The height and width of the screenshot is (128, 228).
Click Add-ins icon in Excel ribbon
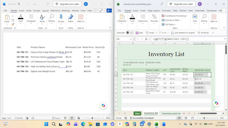[x=214, y=18]
